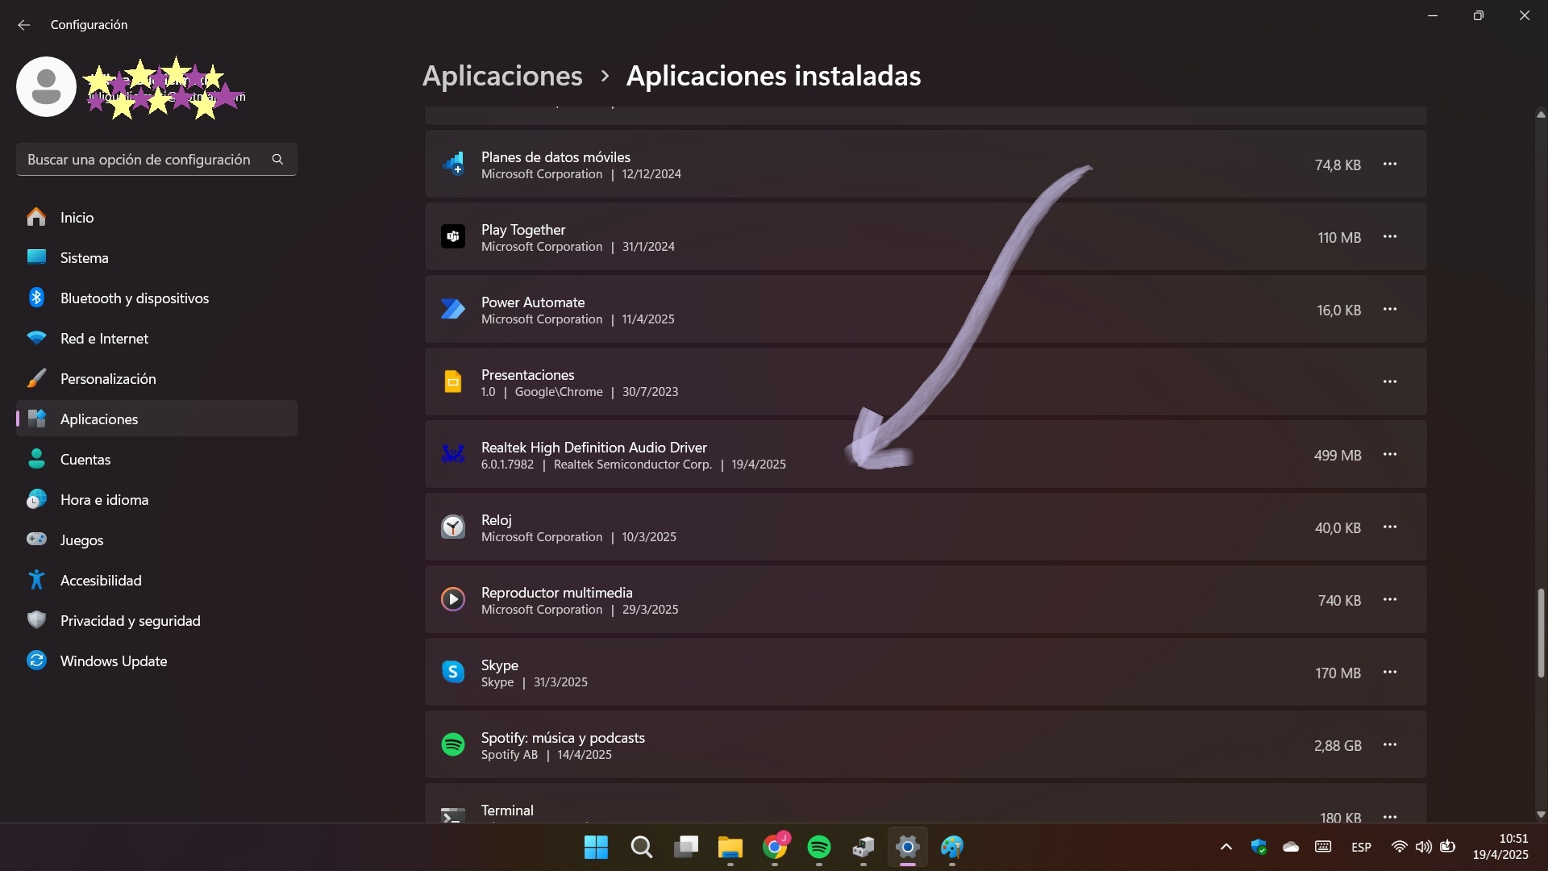Open Windows Update settings section
Viewport: 1548px width, 871px height.
[x=113, y=661]
